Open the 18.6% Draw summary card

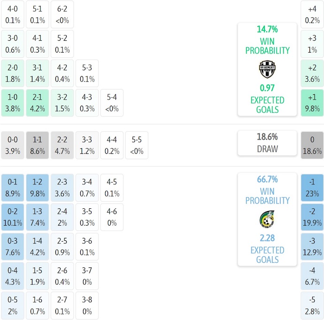click(x=267, y=143)
